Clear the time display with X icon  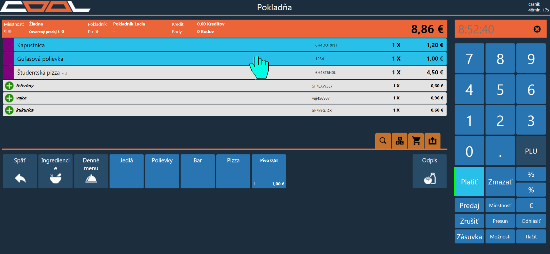(x=537, y=29)
